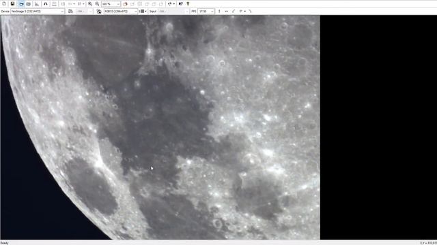The width and height of the screenshot is (437, 245).
Task: Click the zoom out magnifier icon
Action: click(97, 4)
